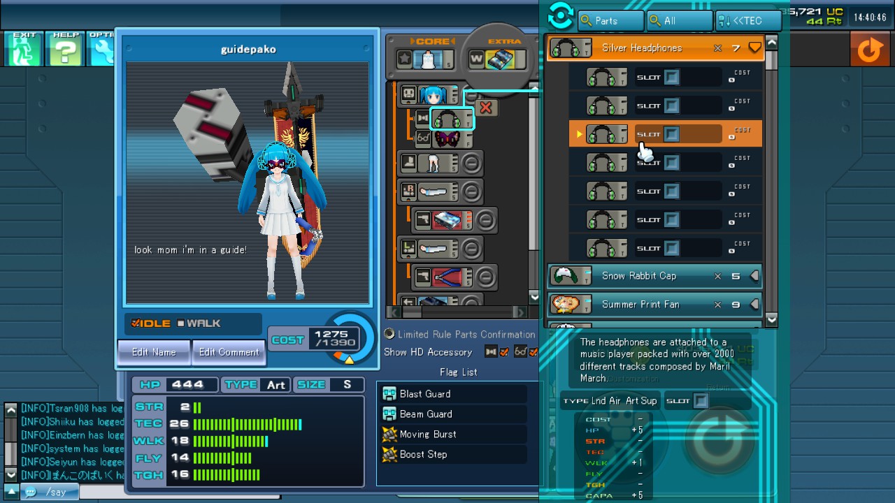The width and height of the screenshot is (895, 503).
Task: Open the options wrench icon
Action: pyautogui.click(x=101, y=50)
